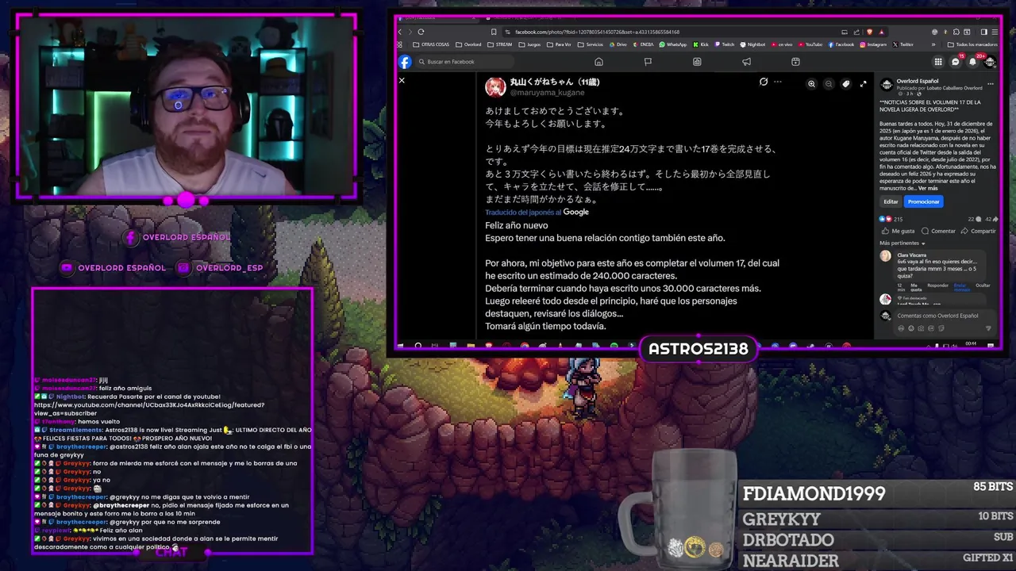Click Windows taskbar search icon
The image size is (1016, 571).
(418, 346)
